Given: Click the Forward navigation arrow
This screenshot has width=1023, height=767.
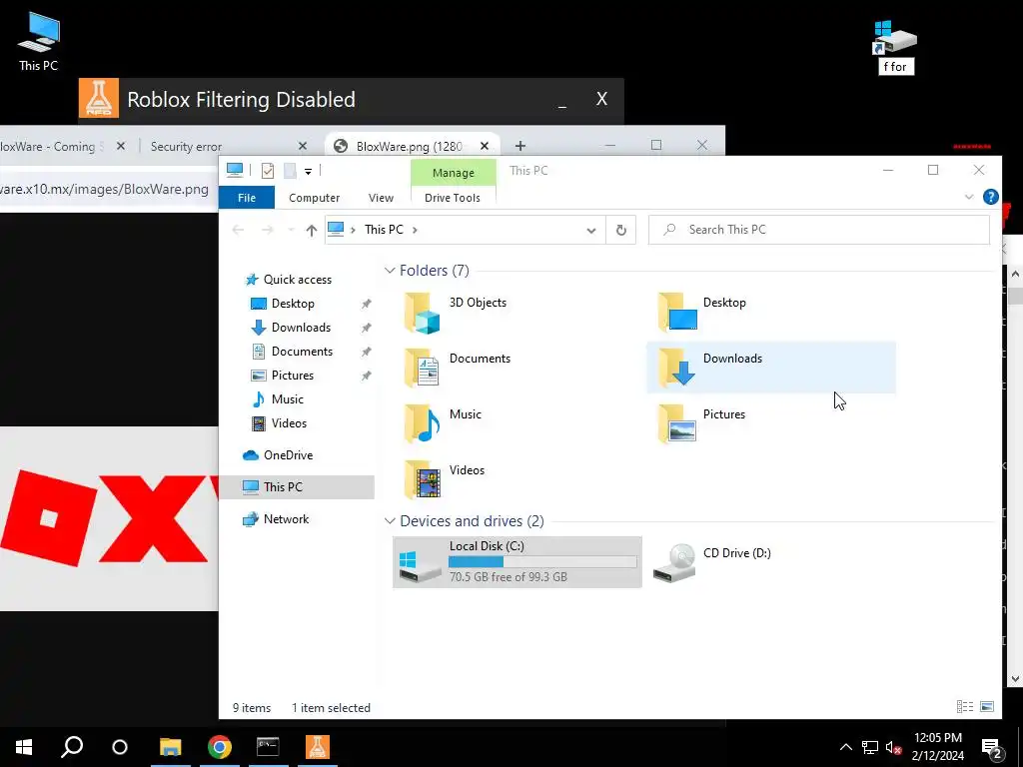Looking at the screenshot, I should (268, 230).
